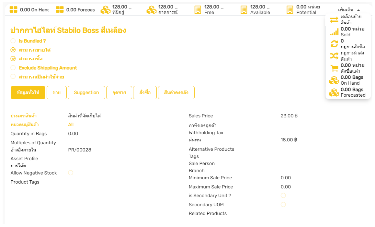Open 0.00 หน่วย Sold menu entry

coord(348,32)
